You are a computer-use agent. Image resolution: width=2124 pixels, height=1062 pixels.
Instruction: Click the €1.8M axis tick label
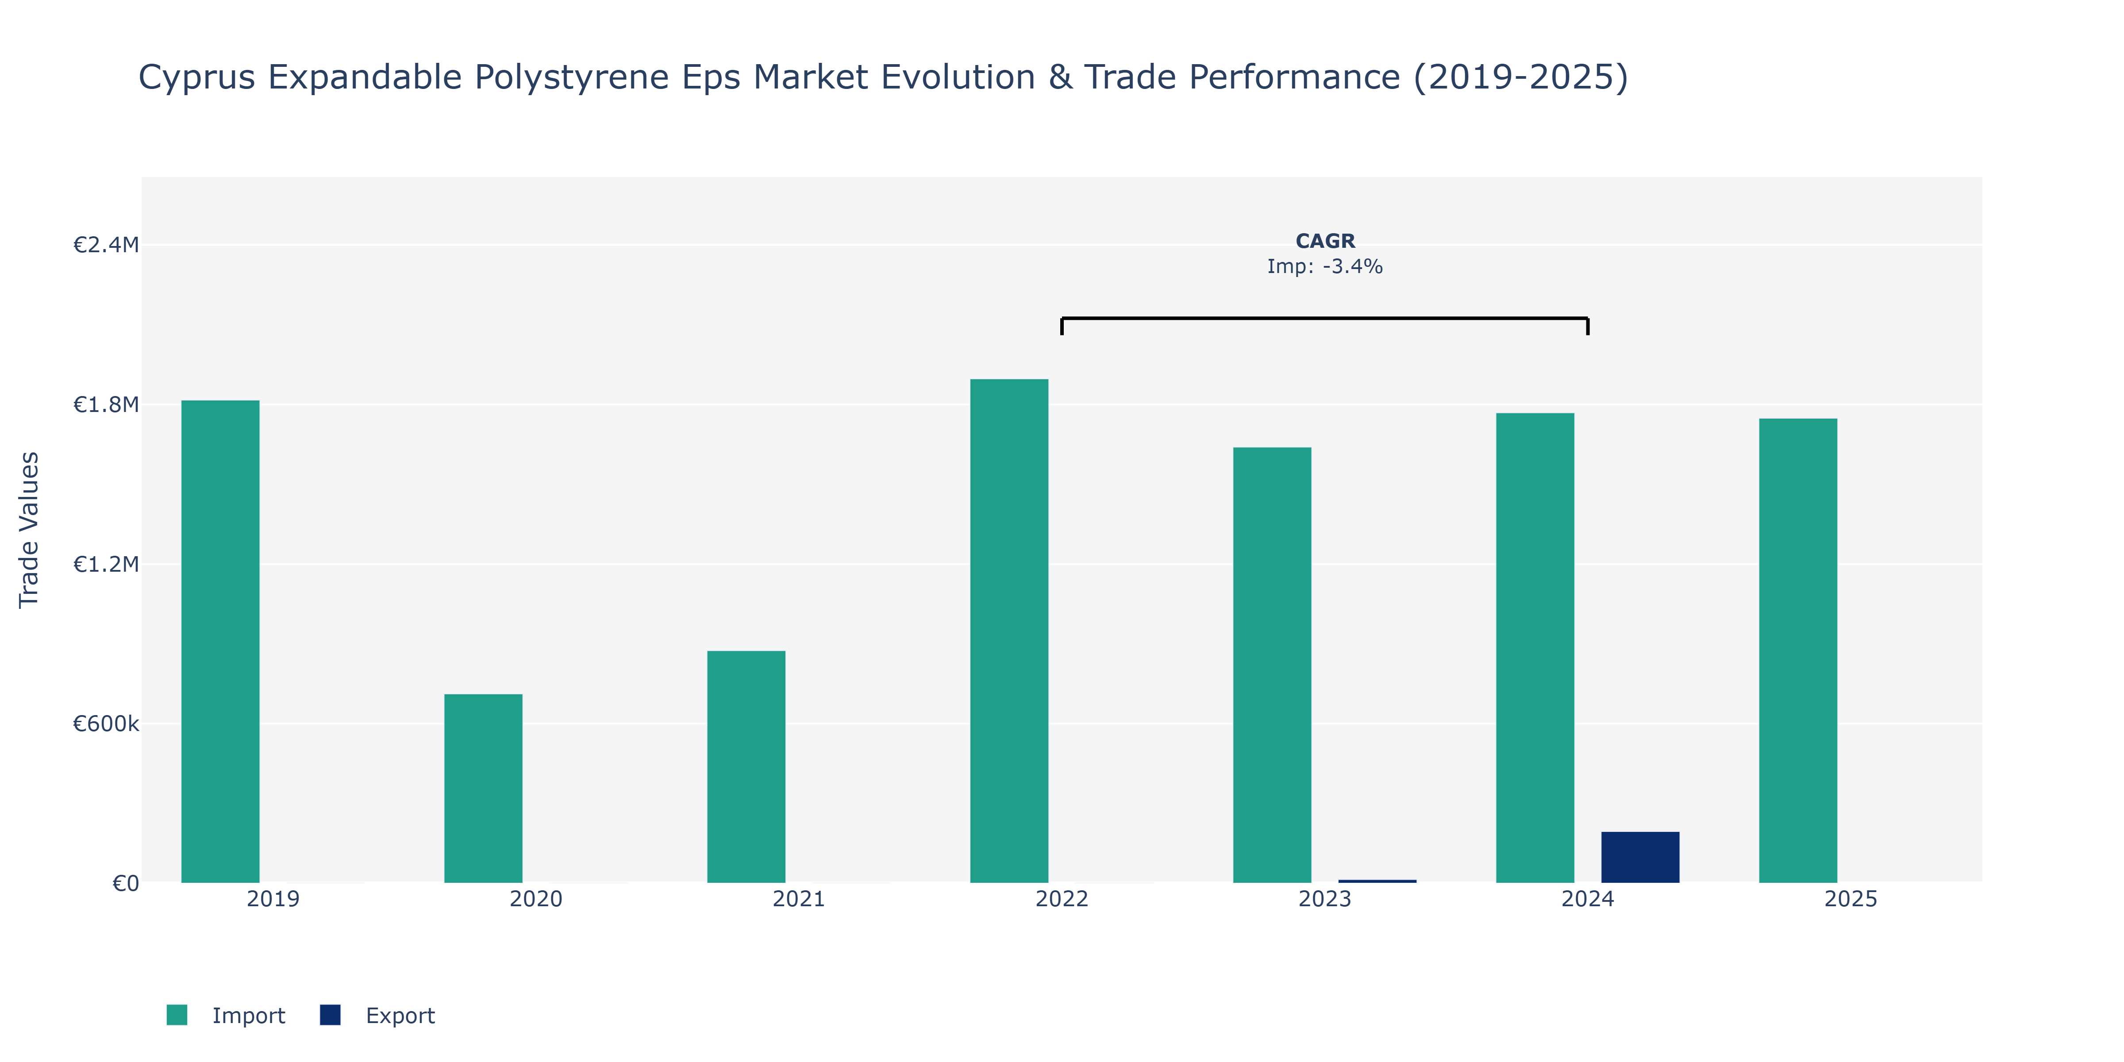tap(106, 405)
